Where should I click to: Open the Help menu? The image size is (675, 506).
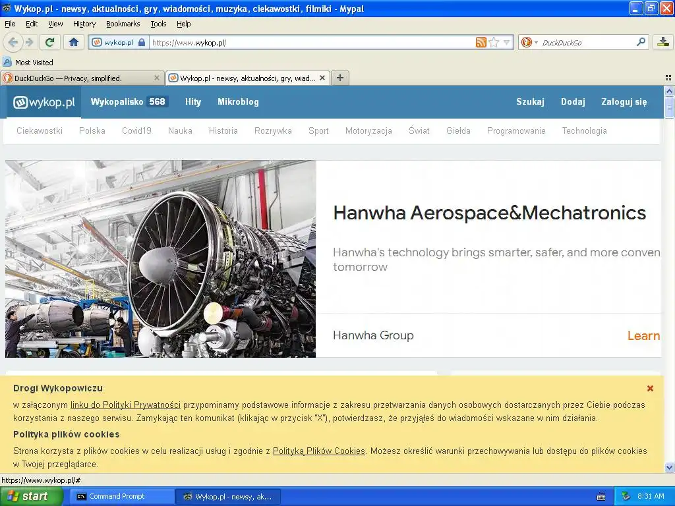click(184, 24)
